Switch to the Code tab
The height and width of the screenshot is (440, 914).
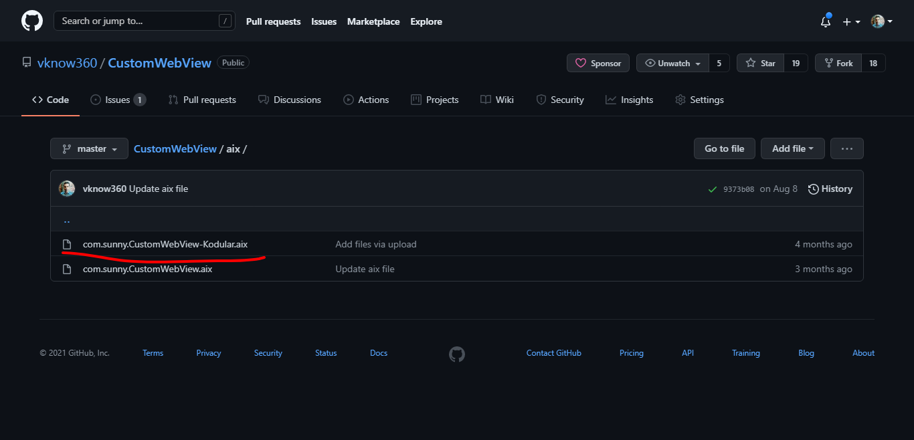coord(50,100)
